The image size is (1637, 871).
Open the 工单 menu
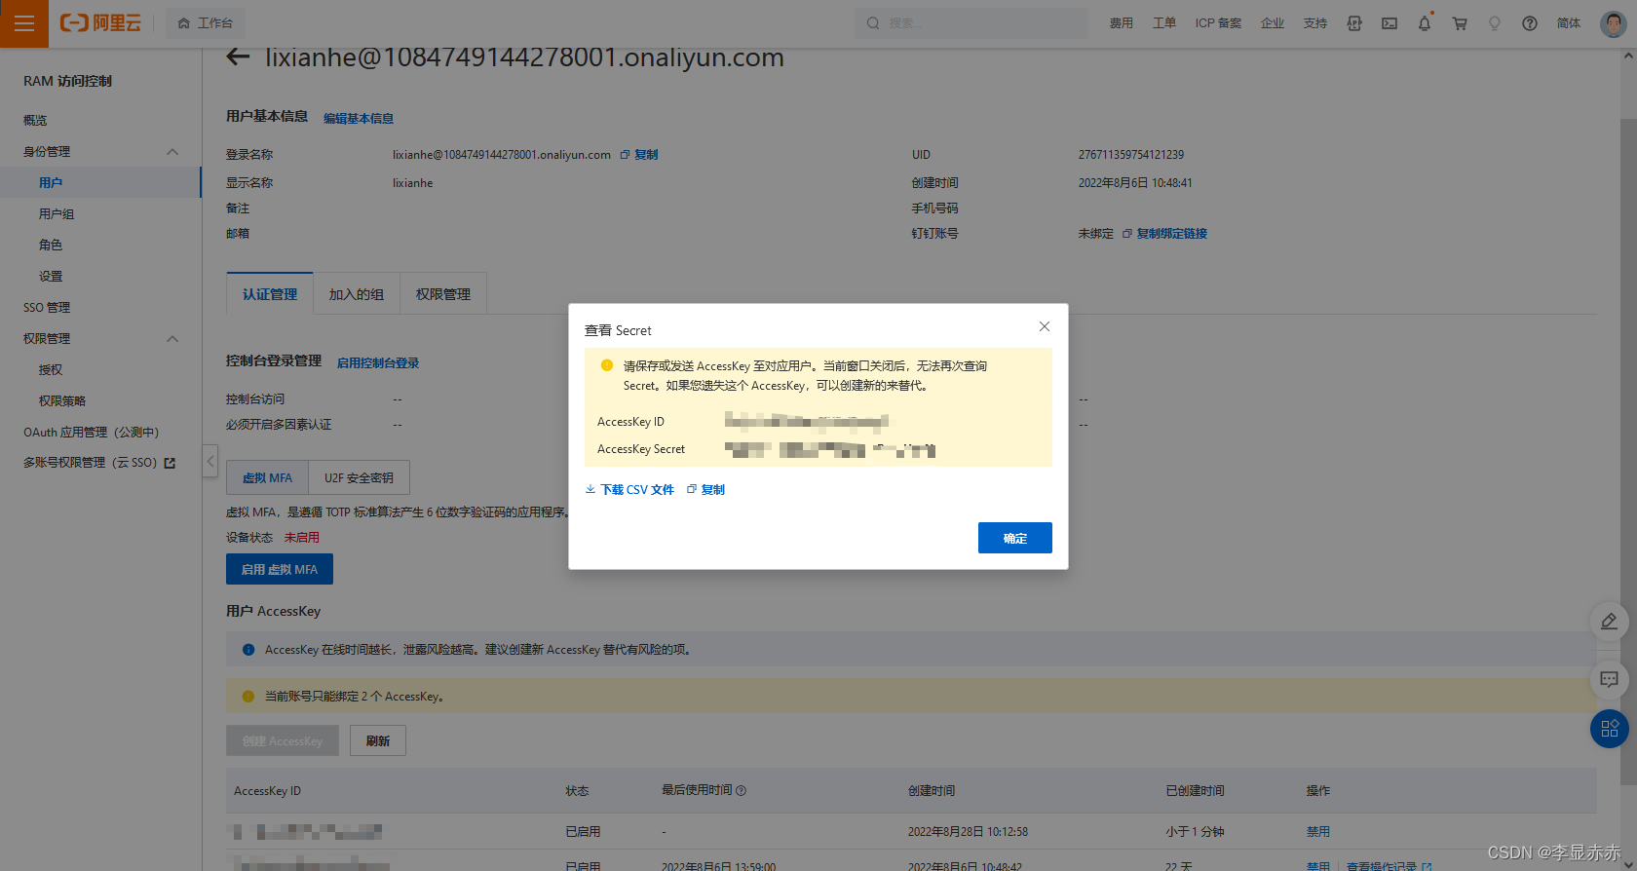click(x=1163, y=23)
